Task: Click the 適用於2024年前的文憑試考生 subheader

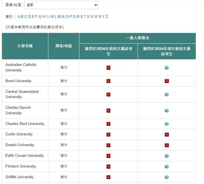Action: click(x=108, y=51)
